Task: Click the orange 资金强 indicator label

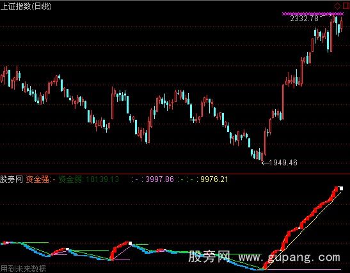Action: point(37,179)
